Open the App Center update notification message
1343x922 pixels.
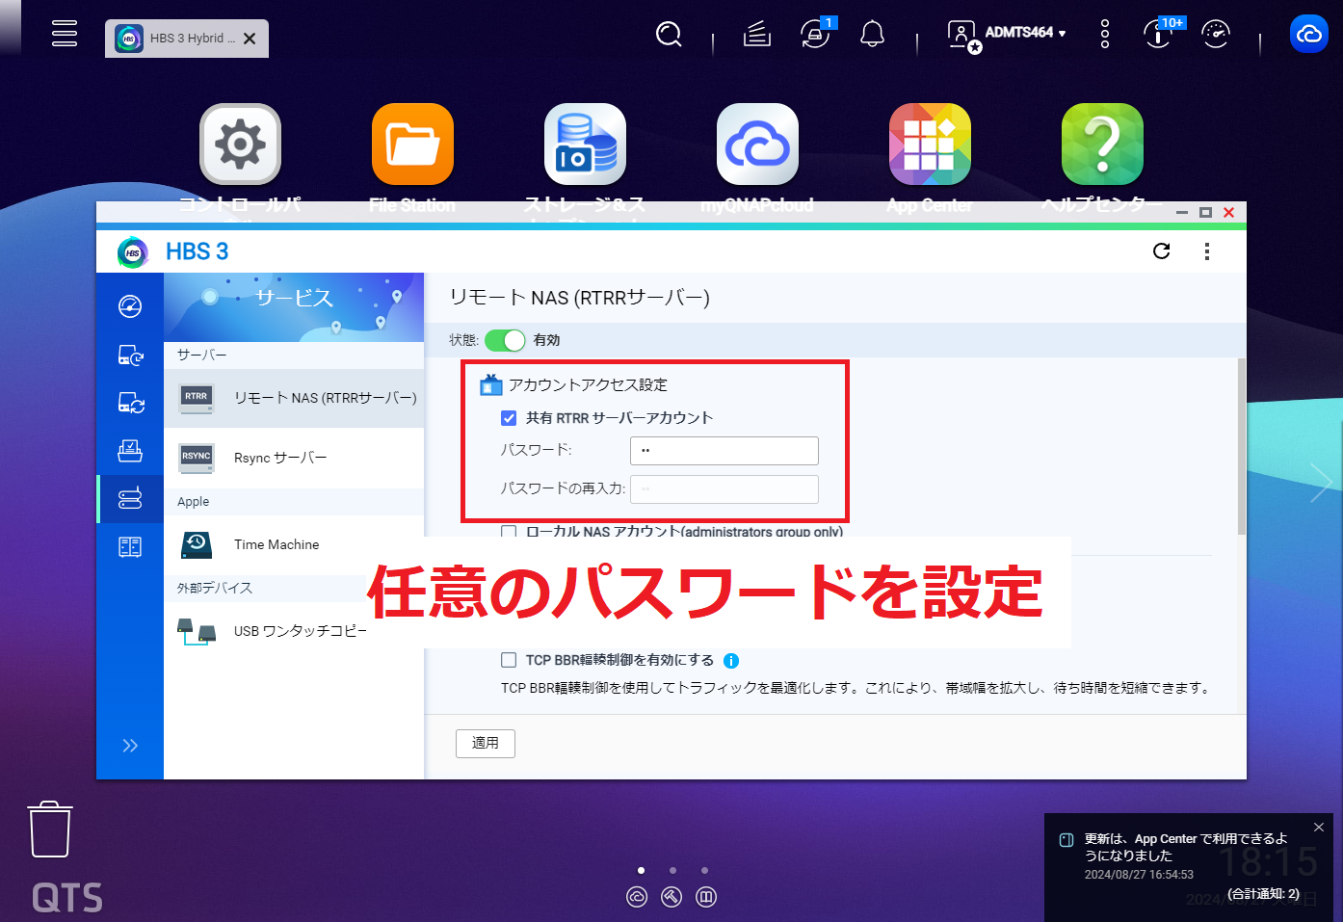1186,847
